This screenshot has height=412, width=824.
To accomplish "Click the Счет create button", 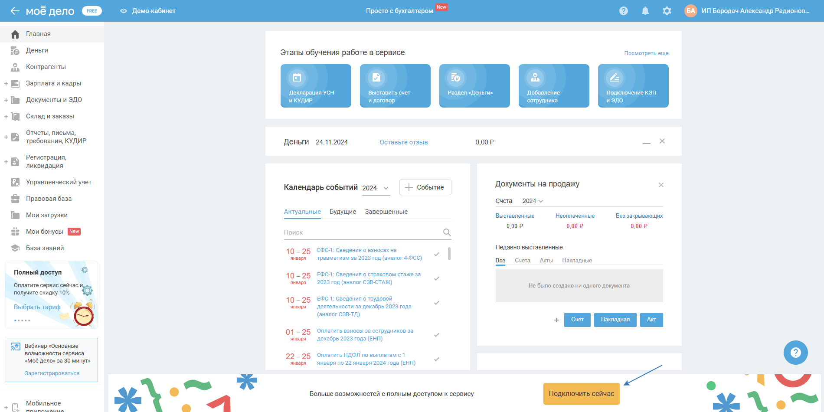I will [x=577, y=320].
